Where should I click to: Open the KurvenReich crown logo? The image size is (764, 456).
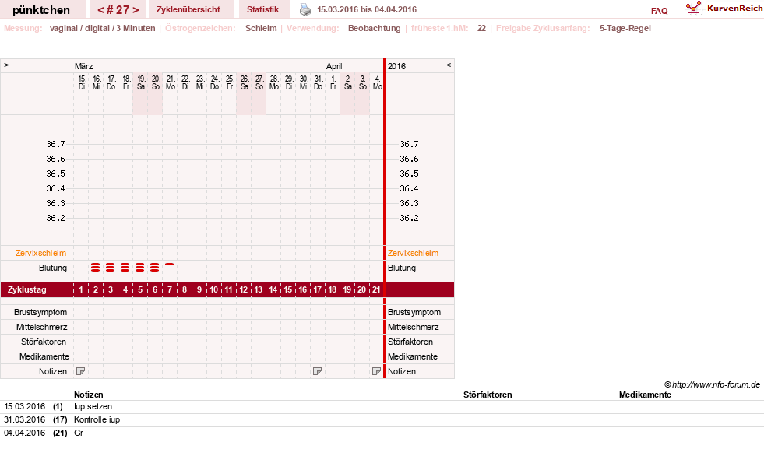[x=693, y=8]
